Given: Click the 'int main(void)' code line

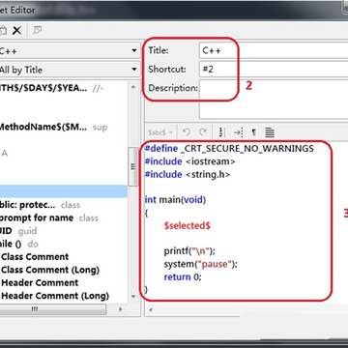Looking at the screenshot, I should [x=175, y=200].
